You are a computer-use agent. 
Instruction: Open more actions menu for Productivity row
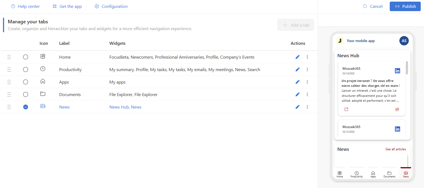tap(307, 69)
